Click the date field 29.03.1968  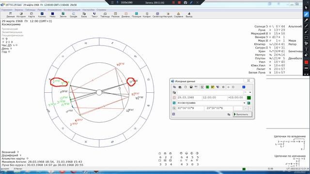tap(189, 98)
